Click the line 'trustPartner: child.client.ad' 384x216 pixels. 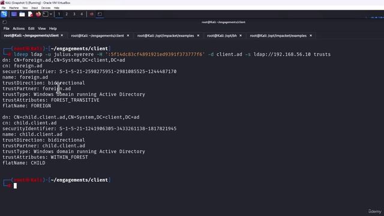[x=44, y=146]
